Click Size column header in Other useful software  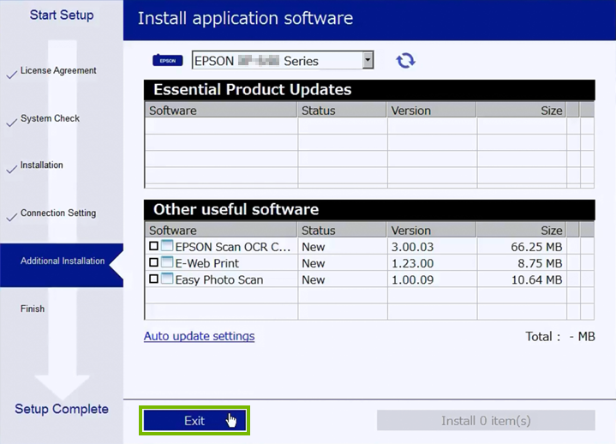pos(521,231)
